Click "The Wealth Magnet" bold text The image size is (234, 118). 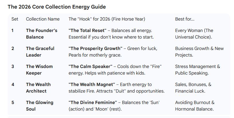(x=92, y=85)
